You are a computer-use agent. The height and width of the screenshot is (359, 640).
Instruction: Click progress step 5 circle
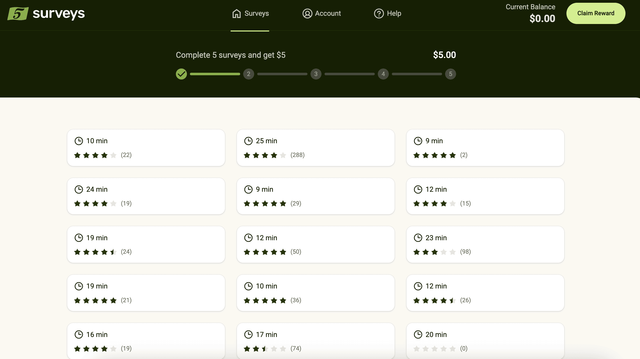click(x=450, y=74)
